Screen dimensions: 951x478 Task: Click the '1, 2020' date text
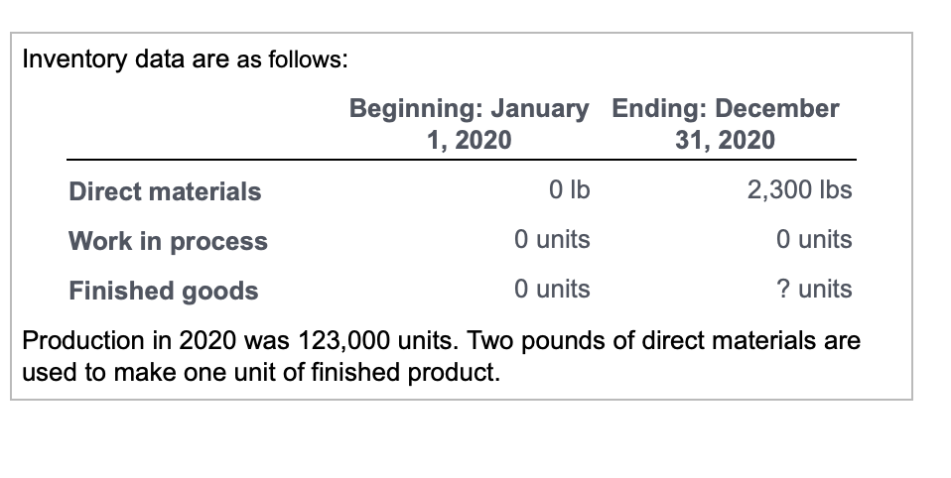point(469,141)
